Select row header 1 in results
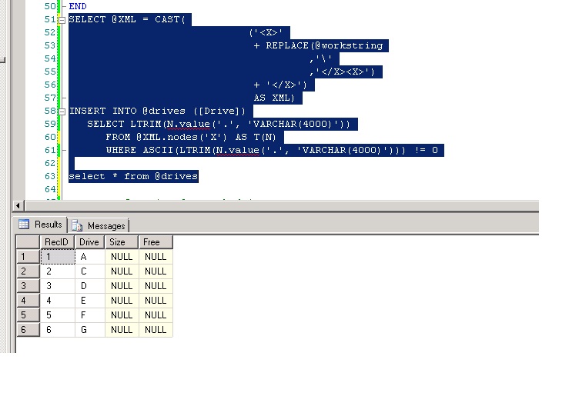Image resolution: width=569 pixels, height=396 pixels. click(28, 257)
